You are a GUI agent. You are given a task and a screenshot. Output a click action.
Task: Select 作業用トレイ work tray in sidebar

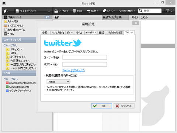pyautogui.click(x=27, y=17)
